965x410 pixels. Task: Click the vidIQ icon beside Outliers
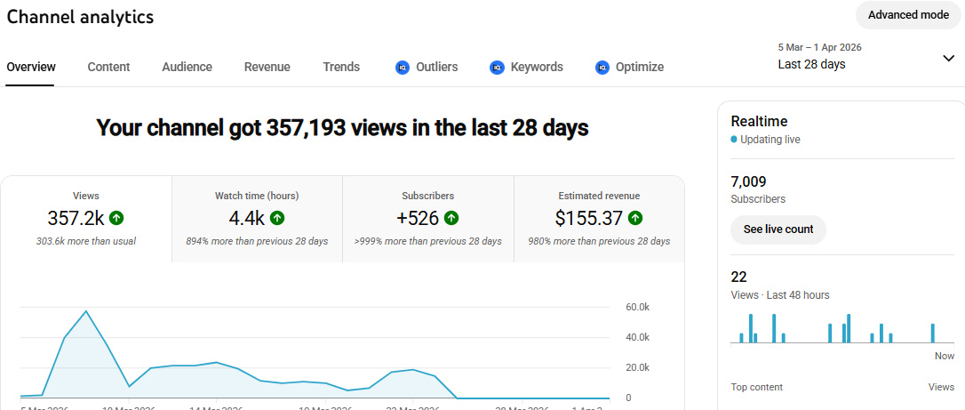coord(402,68)
